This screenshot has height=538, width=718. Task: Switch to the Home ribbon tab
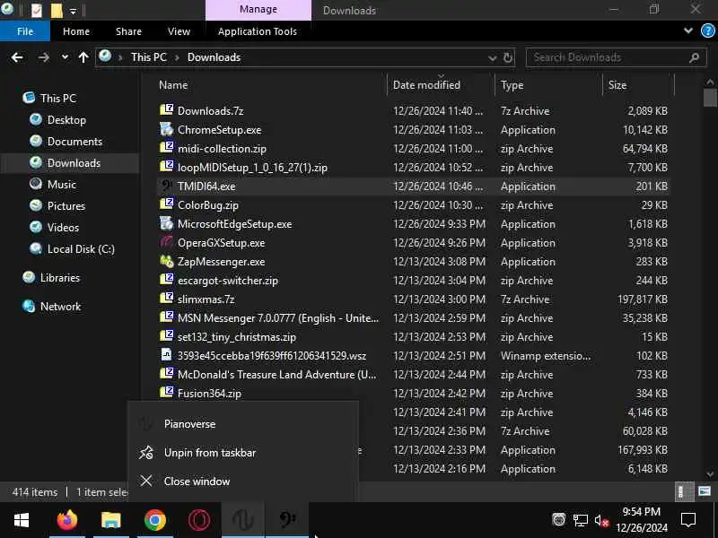pyautogui.click(x=76, y=31)
